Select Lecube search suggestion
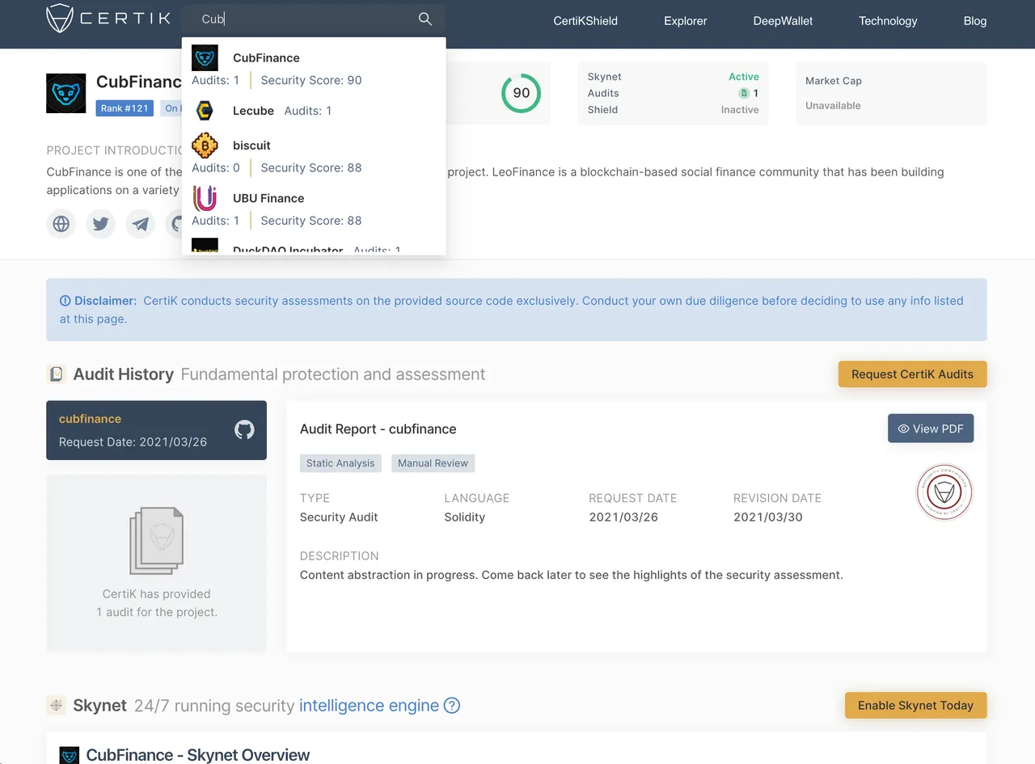 pyautogui.click(x=314, y=111)
